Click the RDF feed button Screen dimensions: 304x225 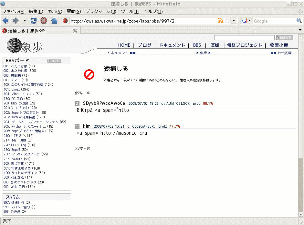click(54, 61)
